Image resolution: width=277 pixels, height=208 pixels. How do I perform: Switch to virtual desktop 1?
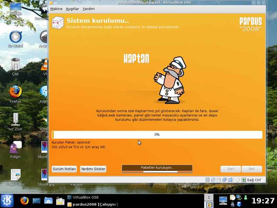point(209,197)
